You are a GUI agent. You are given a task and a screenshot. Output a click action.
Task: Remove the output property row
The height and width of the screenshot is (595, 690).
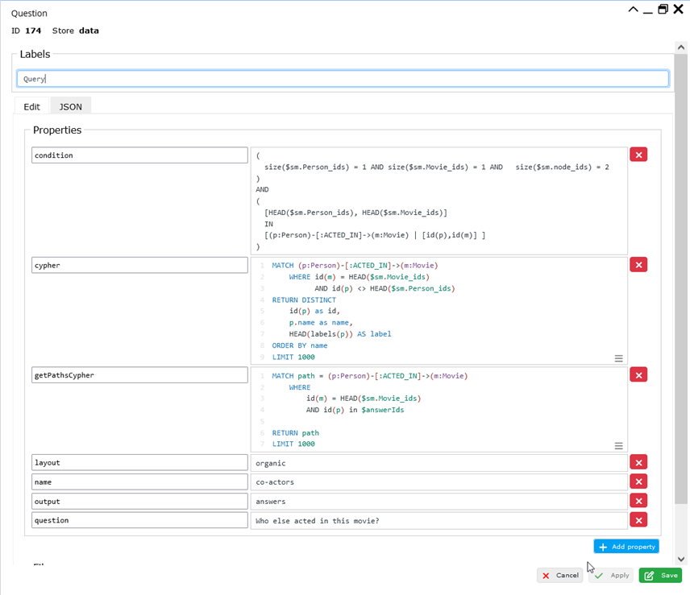638,501
